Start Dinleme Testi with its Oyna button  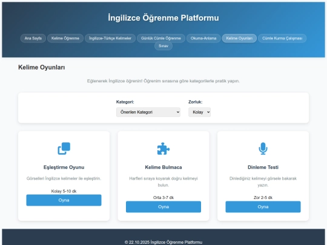coord(263,207)
